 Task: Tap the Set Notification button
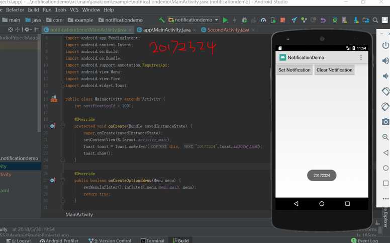point(294,70)
